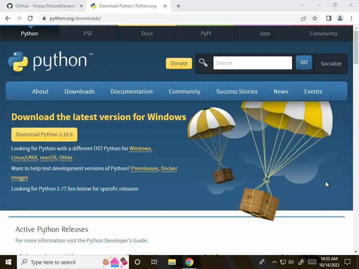This screenshot has height=269, width=359.
Task: Click the magnifying glass search icon
Action: click(203, 62)
